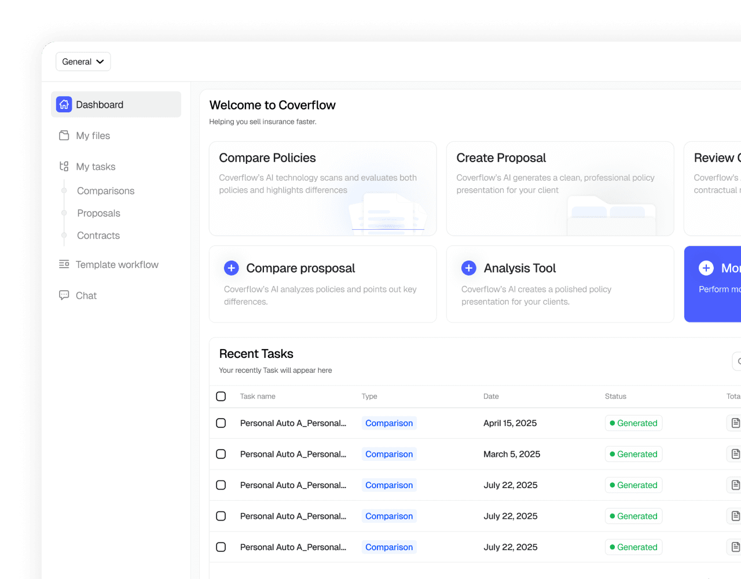Open Template workflow in the sidebar

(116, 265)
